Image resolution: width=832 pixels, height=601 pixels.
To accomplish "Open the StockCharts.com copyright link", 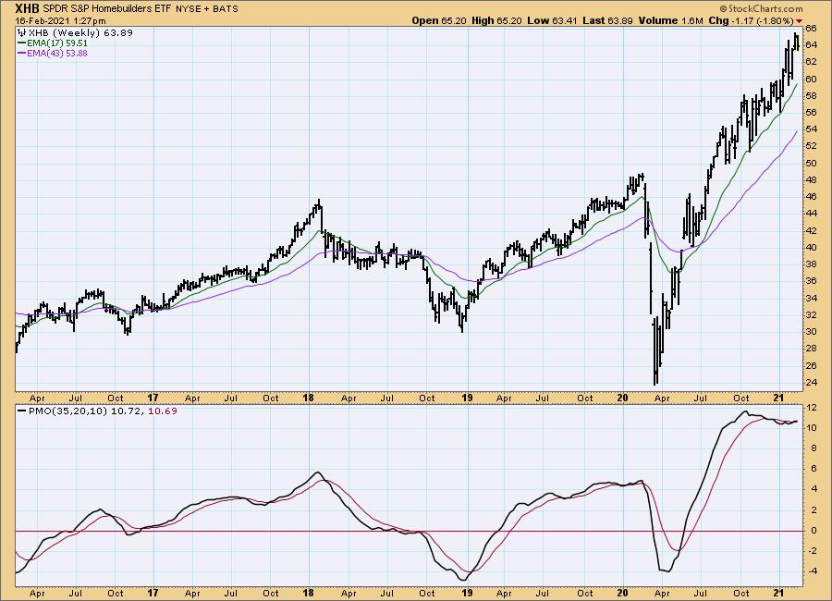I will [762, 8].
